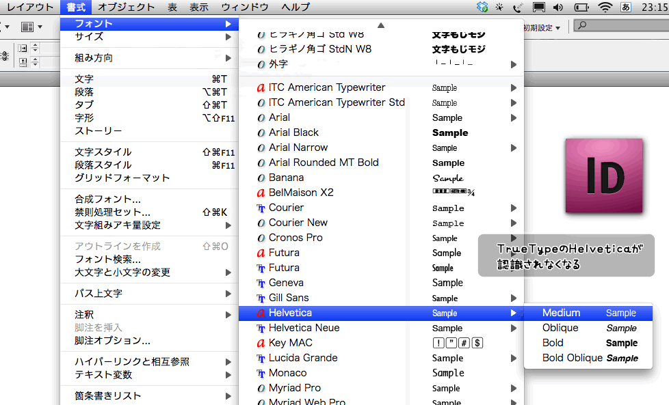Select the Banana font
Image resolution: width=669 pixels, height=405 pixels.
tap(381, 178)
